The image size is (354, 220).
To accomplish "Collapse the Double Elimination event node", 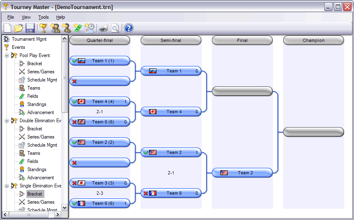I will [x=7, y=121].
